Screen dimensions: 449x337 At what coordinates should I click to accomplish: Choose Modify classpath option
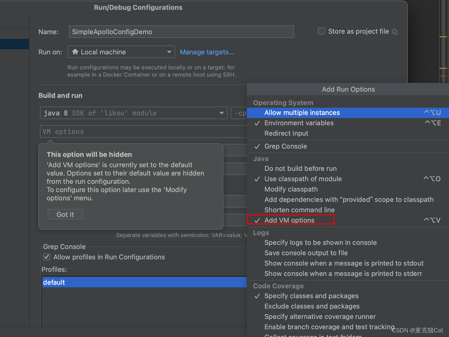348,189
